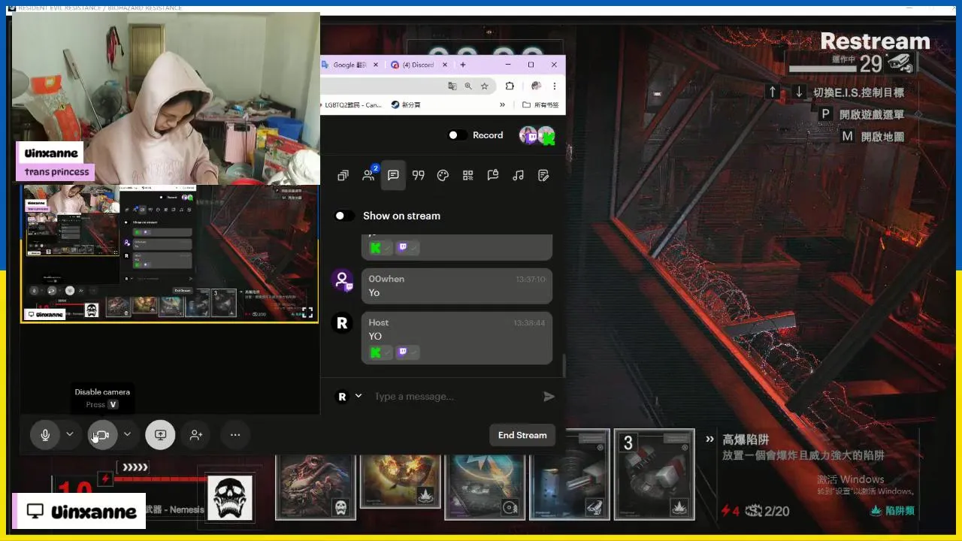Open the LGBTQ2難民 bookmark

353,105
